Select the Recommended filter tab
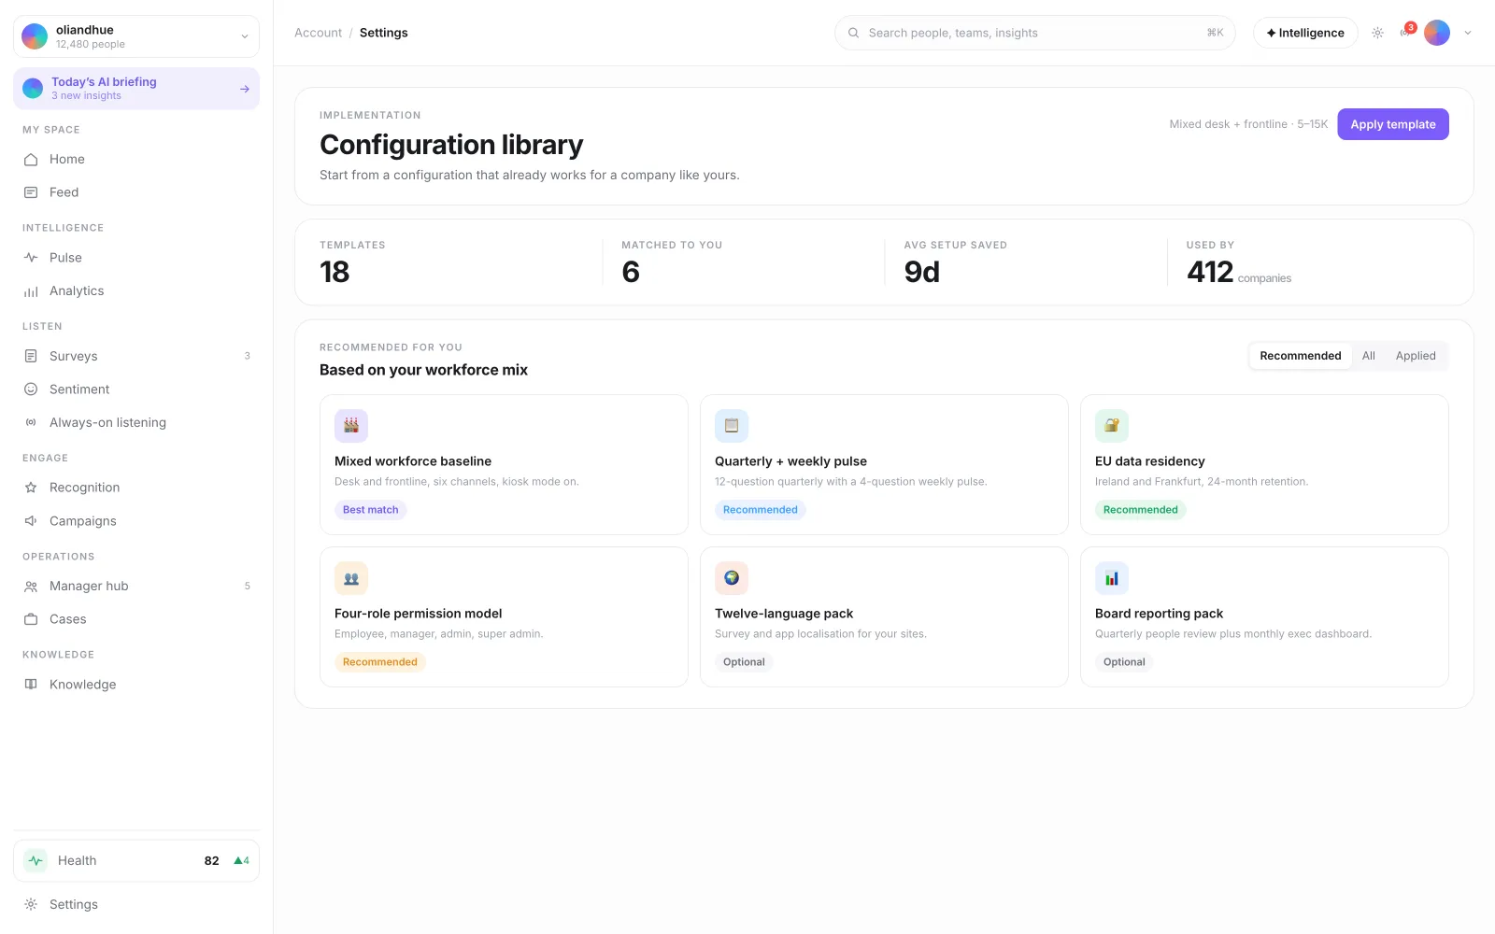This screenshot has height=934, width=1495. [x=1301, y=356]
